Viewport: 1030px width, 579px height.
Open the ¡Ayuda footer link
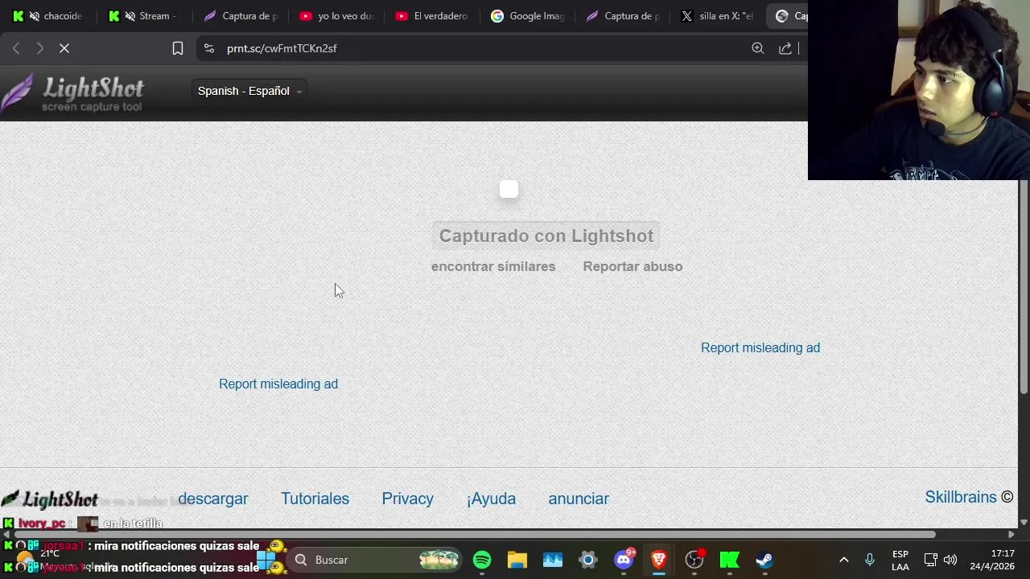pos(491,499)
